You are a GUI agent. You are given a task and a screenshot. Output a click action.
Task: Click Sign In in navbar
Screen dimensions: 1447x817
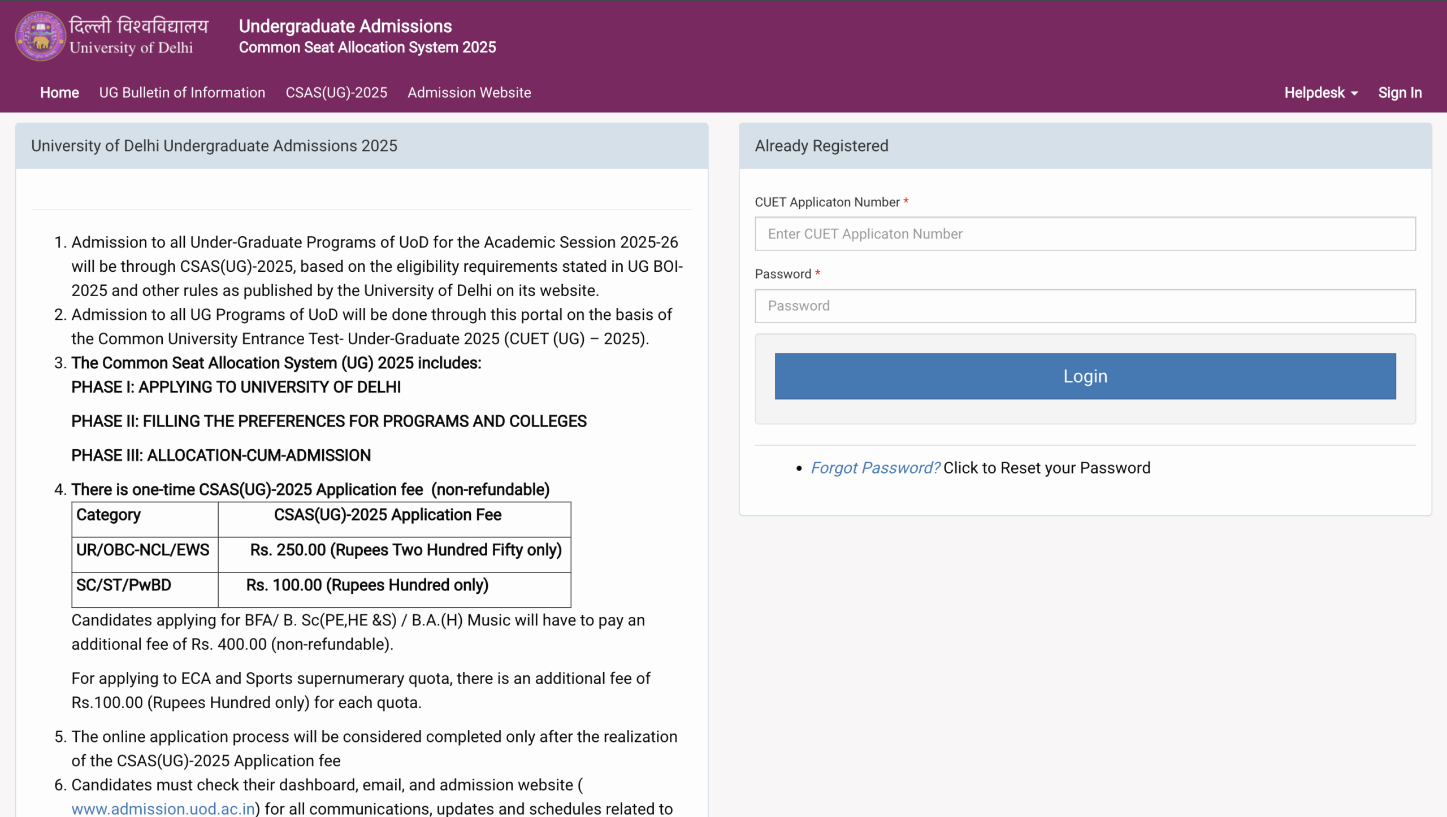[x=1400, y=93]
